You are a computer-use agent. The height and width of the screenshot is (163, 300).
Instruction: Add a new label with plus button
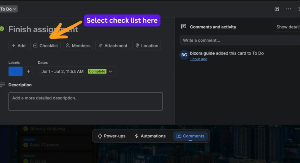(x=28, y=71)
